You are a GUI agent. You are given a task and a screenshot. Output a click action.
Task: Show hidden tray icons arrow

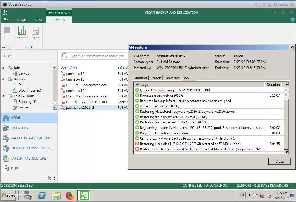(x=249, y=195)
